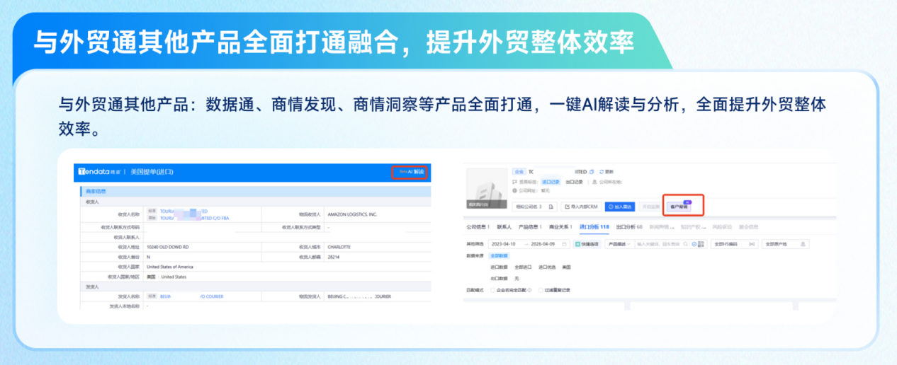Screen dimensions: 897x365
Task: Open the 客户背调 AI button
Action: click(x=679, y=207)
